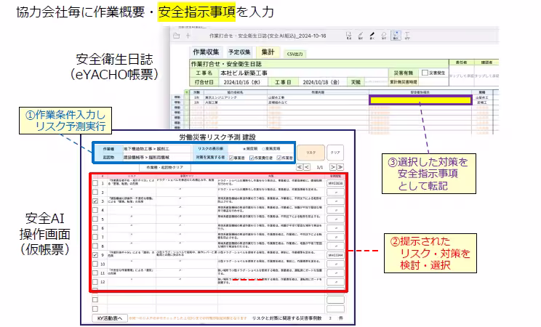The image size is (541, 327).
Task: Select the text T tool icon
Action: pos(407,36)
